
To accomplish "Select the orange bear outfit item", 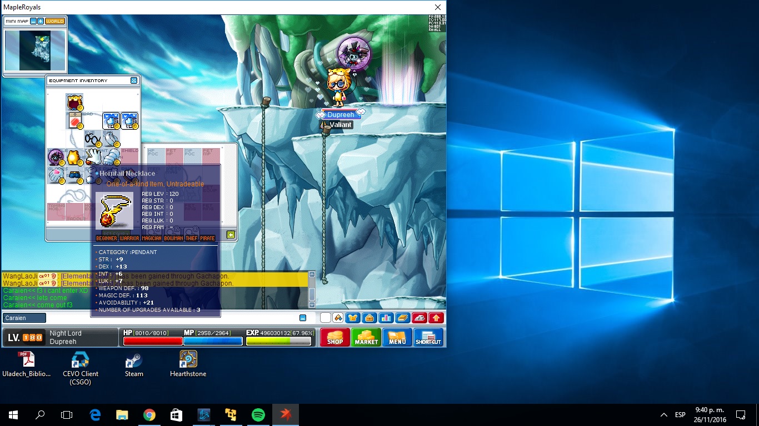I will point(75,157).
